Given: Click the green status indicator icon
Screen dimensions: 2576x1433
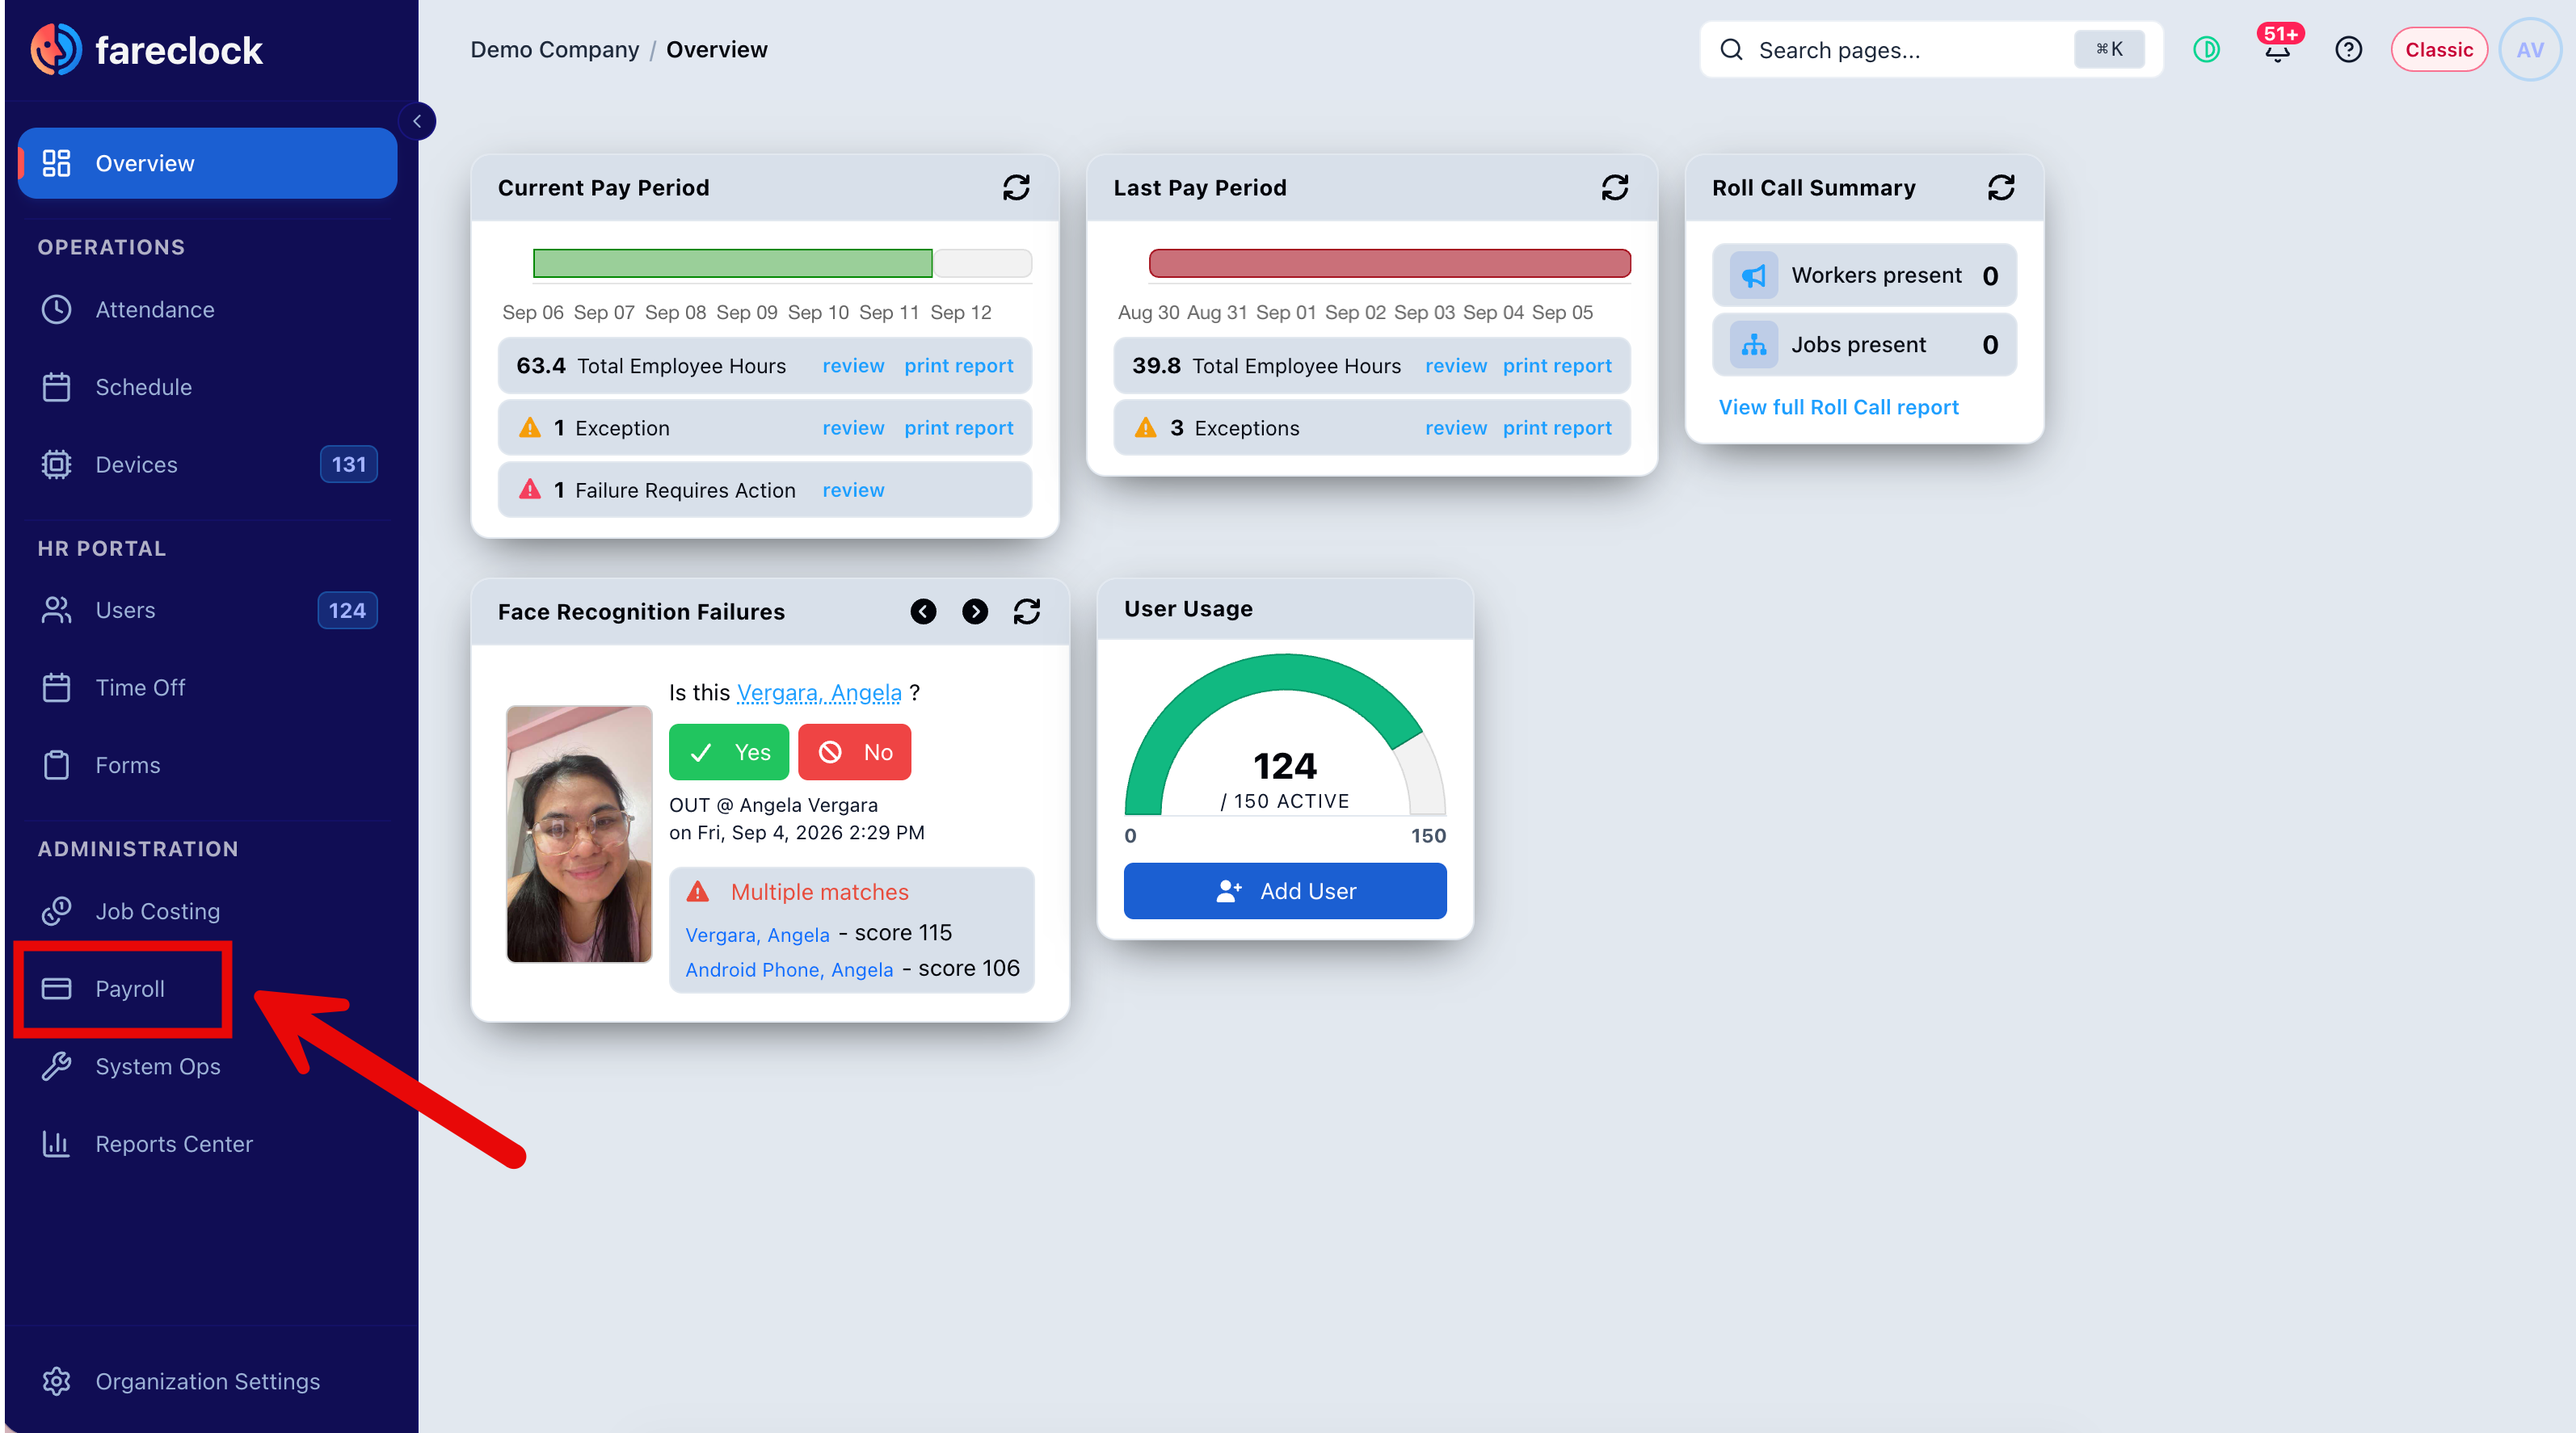Looking at the screenshot, I should [x=2206, y=50].
